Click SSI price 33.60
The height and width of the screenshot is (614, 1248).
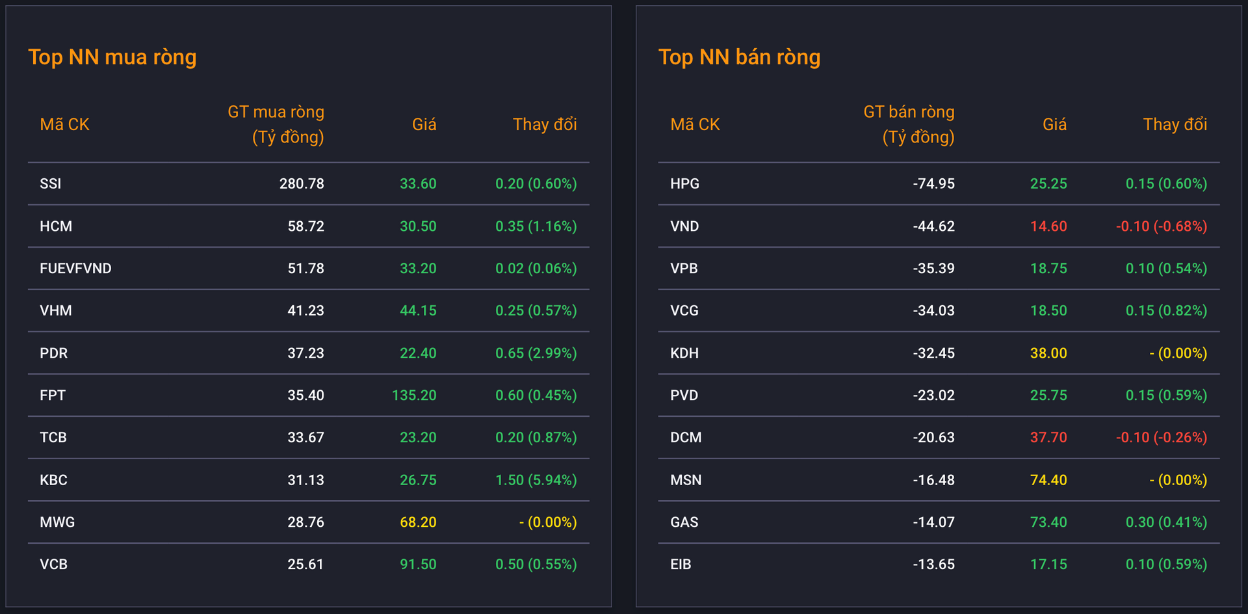[x=419, y=184]
